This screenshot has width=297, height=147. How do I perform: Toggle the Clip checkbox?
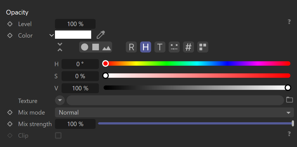point(58,136)
